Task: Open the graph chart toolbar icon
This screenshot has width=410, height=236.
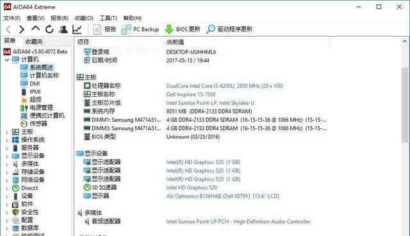Action: point(77,29)
